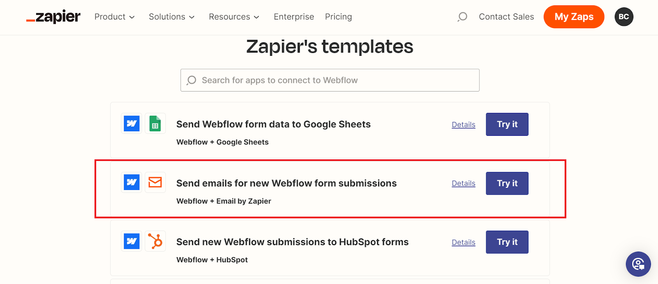Click Webflow icon in HubSpot template row
Image resolution: width=658 pixels, height=284 pixels.
click(132, 241)
